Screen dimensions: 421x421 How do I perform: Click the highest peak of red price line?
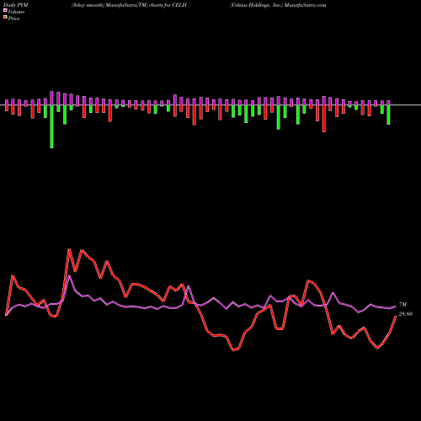click(x=69, y=249)
